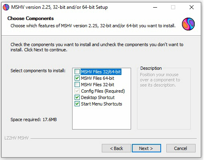Image resolution: width=204 pixels, height=160 pixels.
Task: Minimize the setup window
Action: [155, 7]
